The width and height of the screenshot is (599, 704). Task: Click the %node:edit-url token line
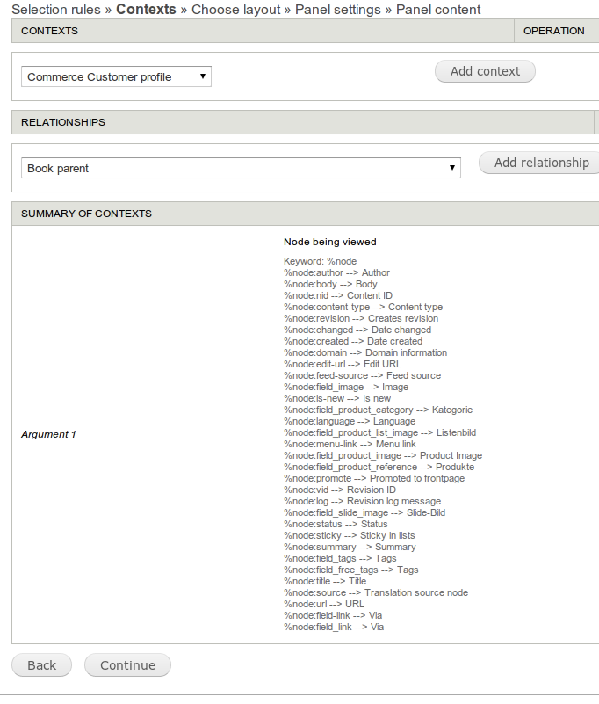click(x=343, y=364)
